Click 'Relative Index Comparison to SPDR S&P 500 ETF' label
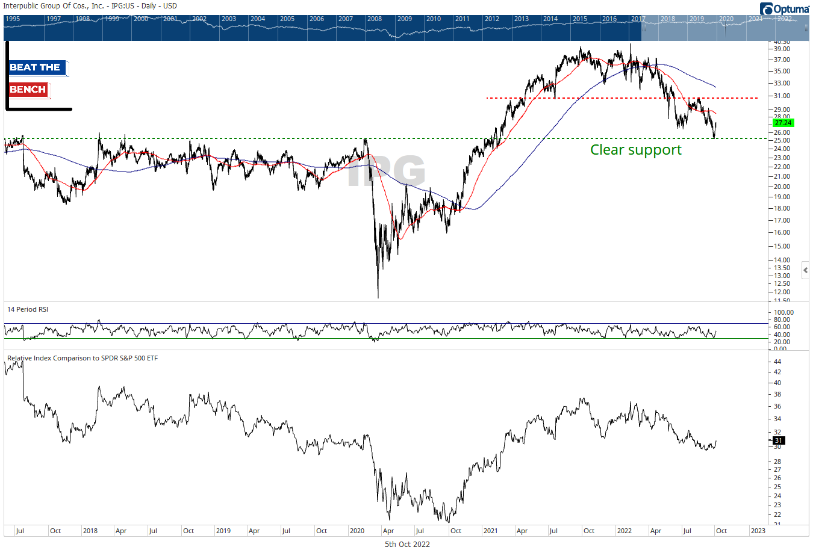This screenshot has height=556, width=813. (x=83, y=358)
